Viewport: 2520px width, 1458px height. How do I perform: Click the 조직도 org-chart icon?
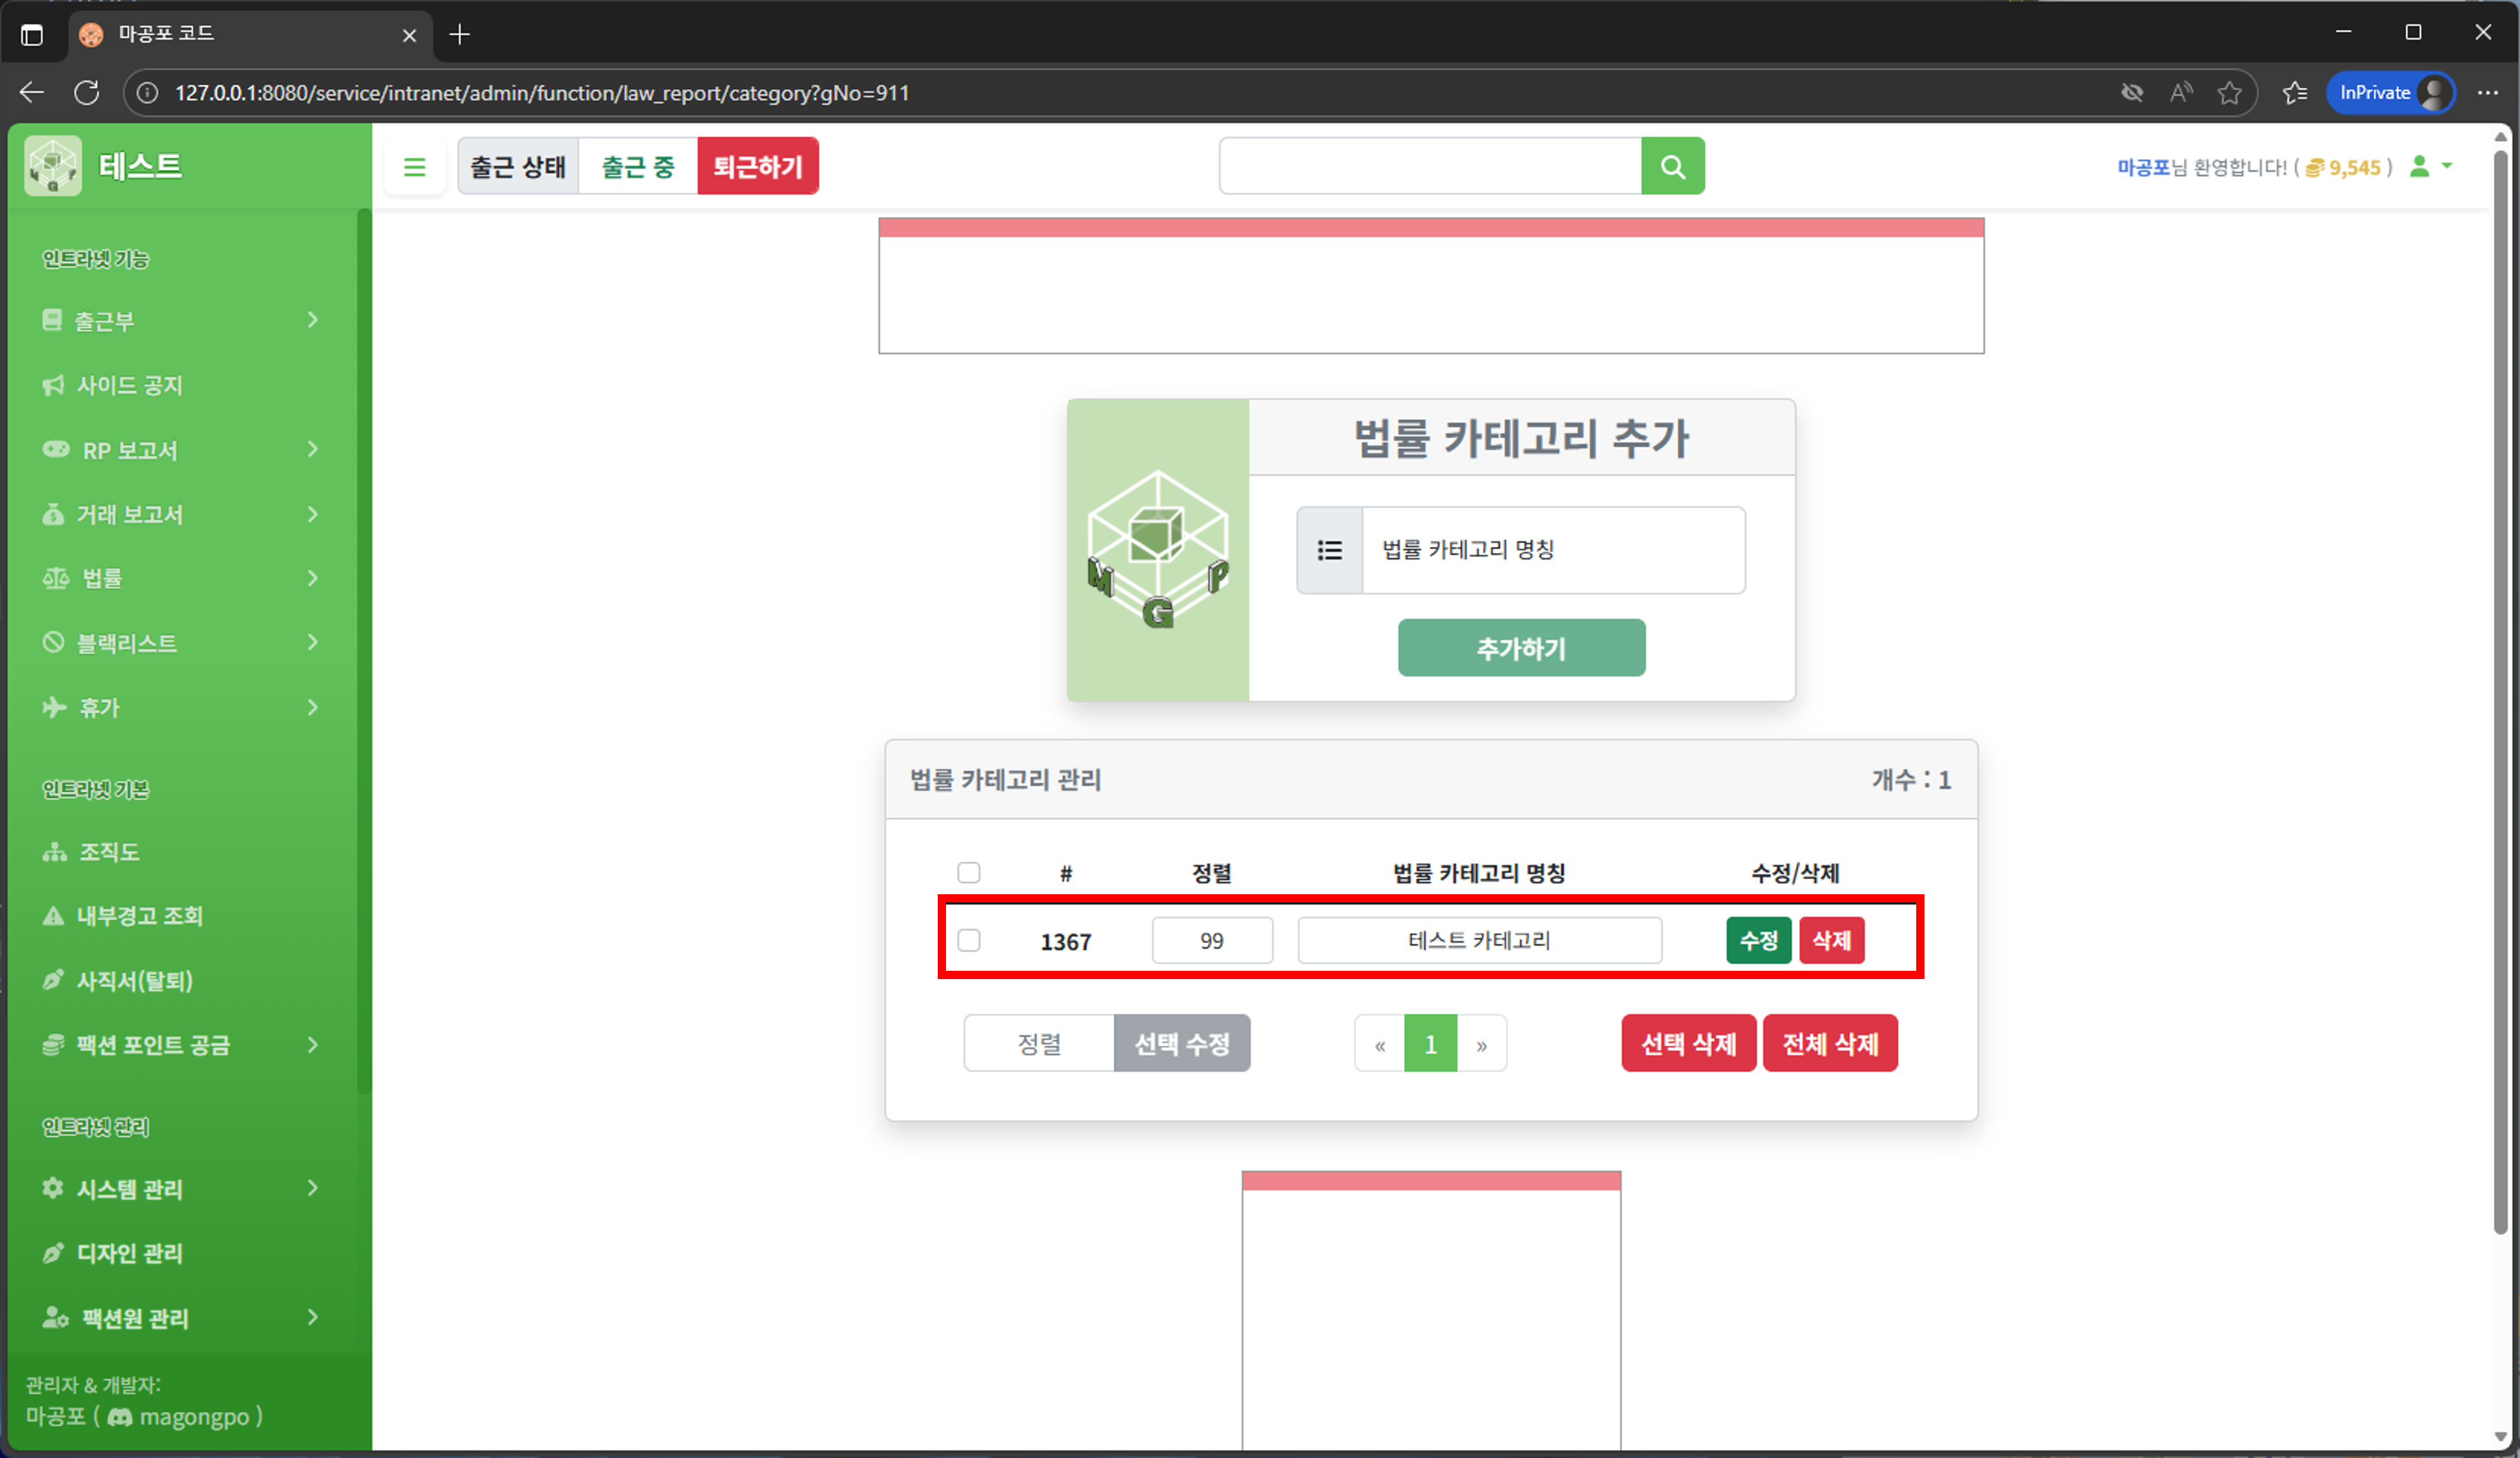(55, 851)
